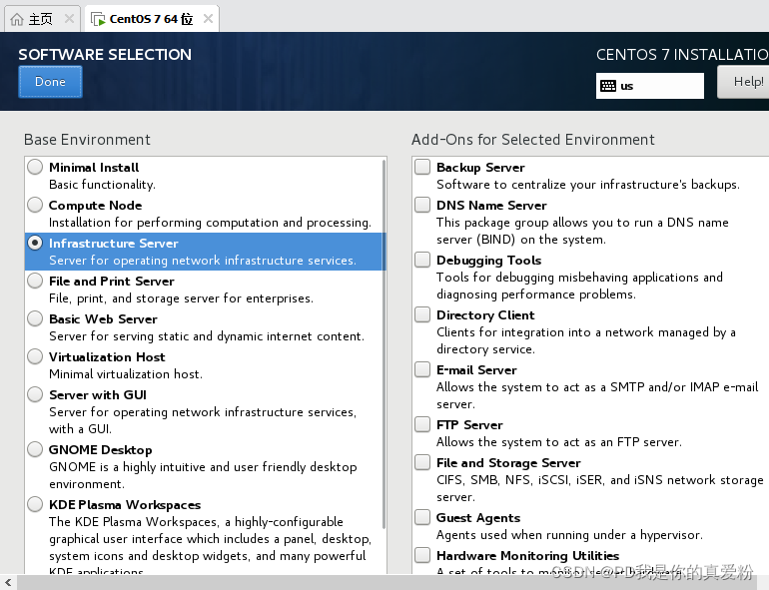Select the Compute Node radio button
Image resolution: width=769 pixels, height=590 pixels.
click(x=35, y=205)
